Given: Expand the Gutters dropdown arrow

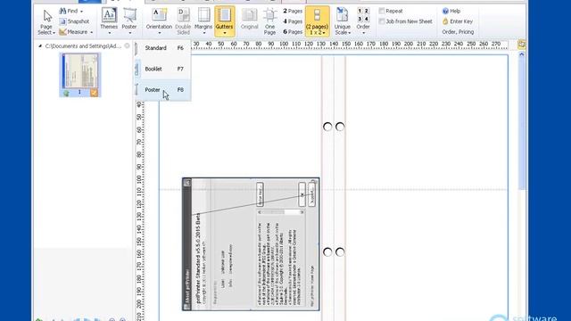Looking at the screenshot, I should click(224, 33).
